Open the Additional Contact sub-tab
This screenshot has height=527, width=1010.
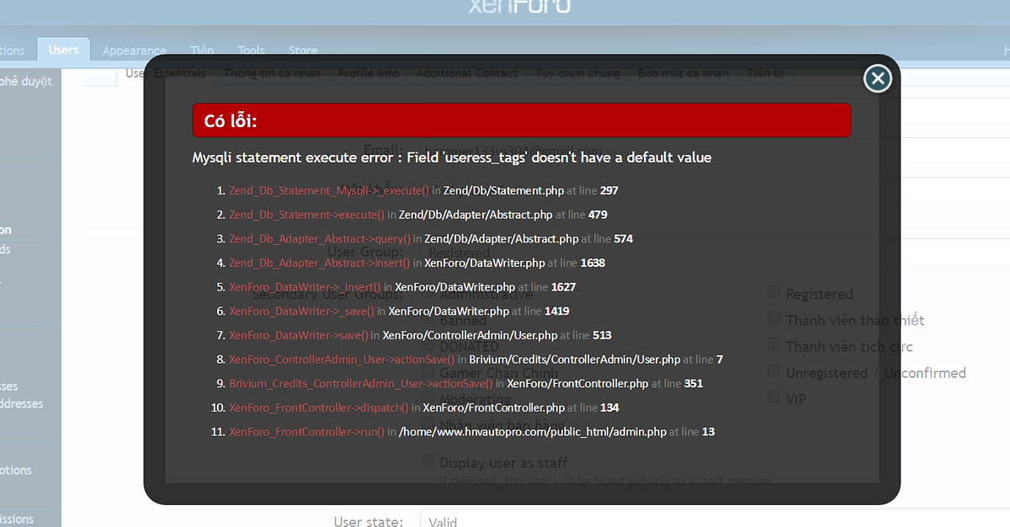pos(467,73)
